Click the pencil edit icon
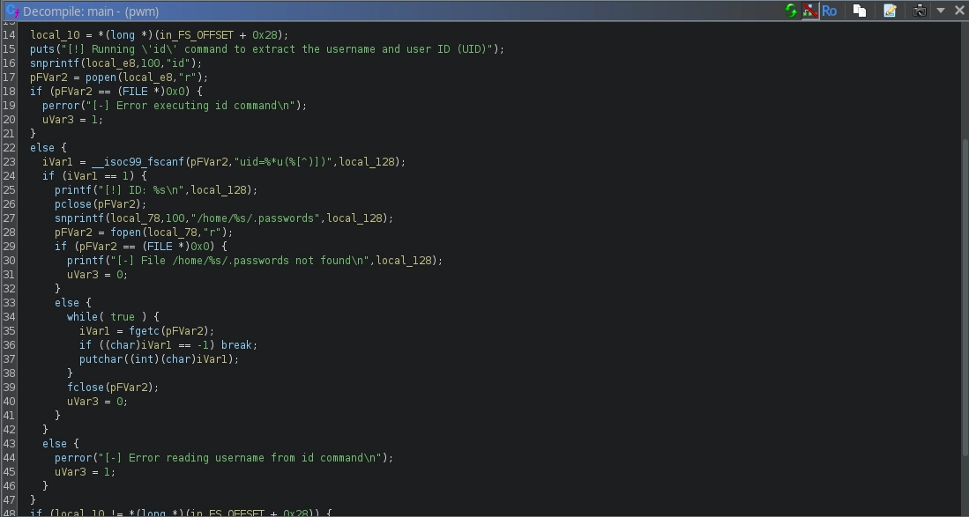969x517 pixels. click(890, 11)
